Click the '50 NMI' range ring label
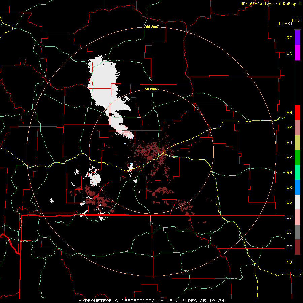This screenshot has width=303, height=303. (x=151, y=89)
